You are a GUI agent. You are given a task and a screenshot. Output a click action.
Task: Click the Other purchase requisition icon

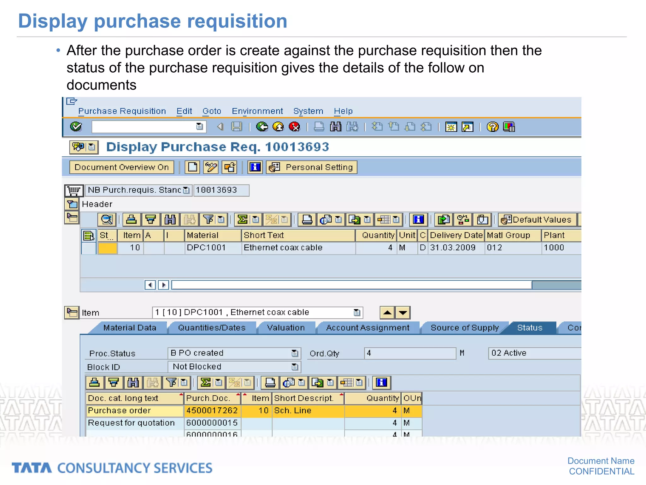(x=230, y=167)
